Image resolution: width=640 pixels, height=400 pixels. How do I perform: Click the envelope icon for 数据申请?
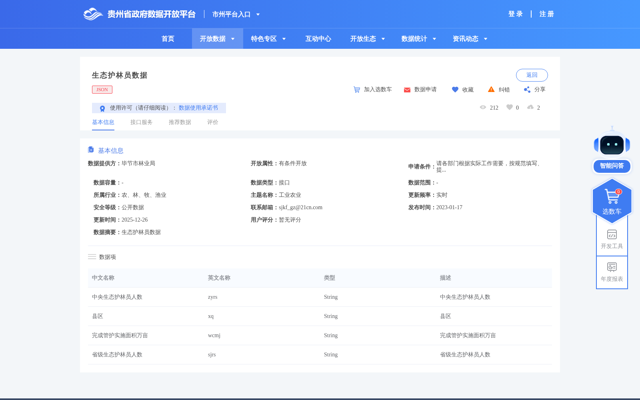point(407,90)
